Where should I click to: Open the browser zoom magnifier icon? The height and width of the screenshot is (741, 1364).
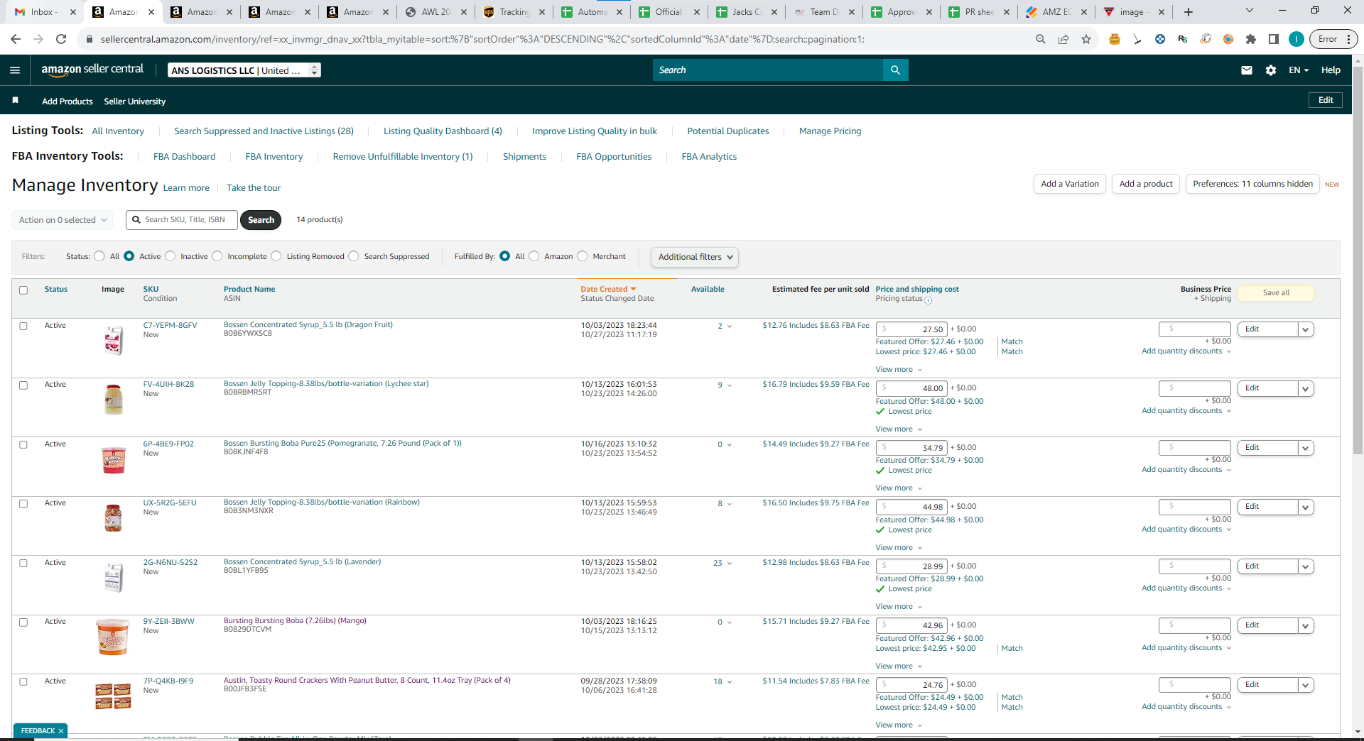pos(1041,39)
